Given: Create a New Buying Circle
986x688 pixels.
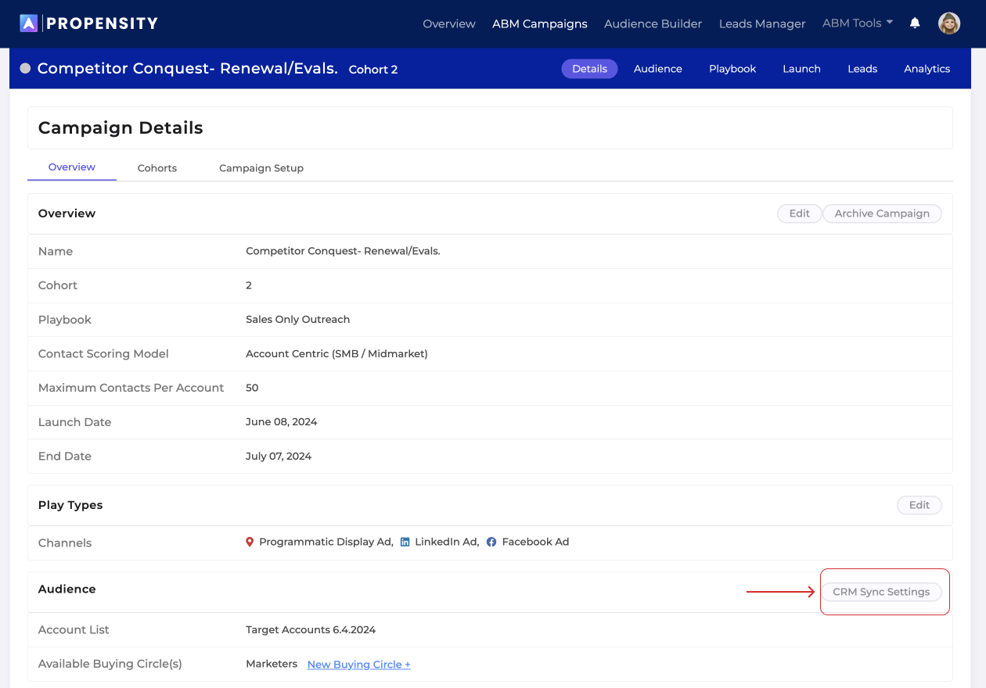Looking at the screenshot, I should 358,664.
